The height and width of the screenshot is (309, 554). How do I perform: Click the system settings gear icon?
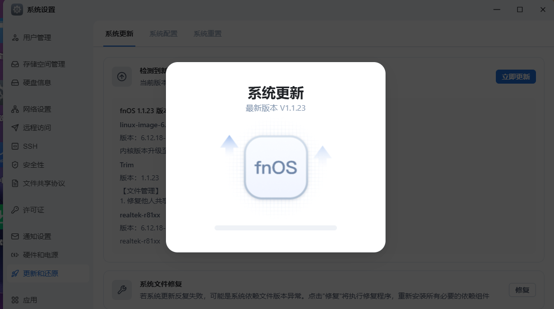[17, 10]
